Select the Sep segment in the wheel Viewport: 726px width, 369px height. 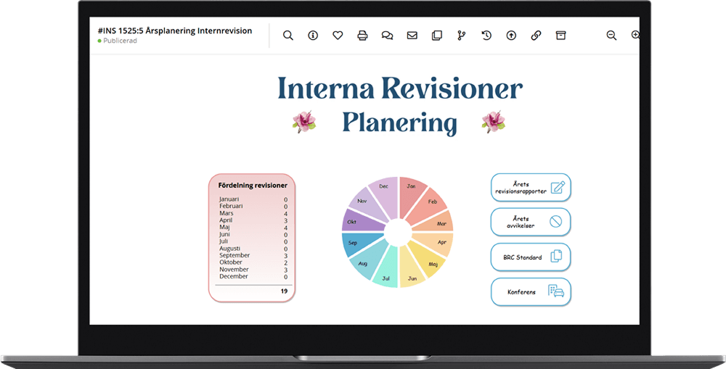[x=355, y=244]
